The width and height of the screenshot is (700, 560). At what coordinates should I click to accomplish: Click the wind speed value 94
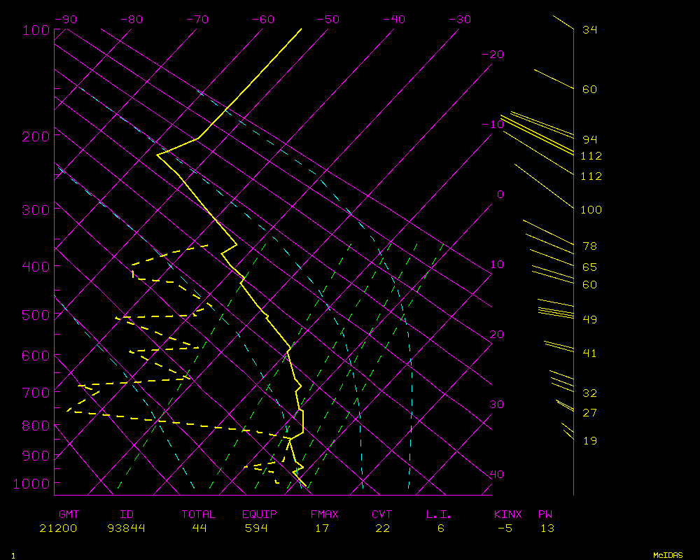pyautogui.click(x=590, y=139)
